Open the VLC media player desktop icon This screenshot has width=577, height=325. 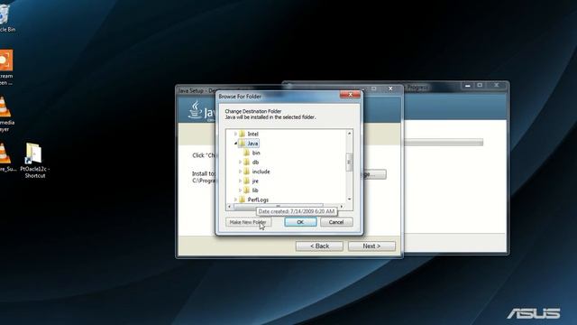5,114
